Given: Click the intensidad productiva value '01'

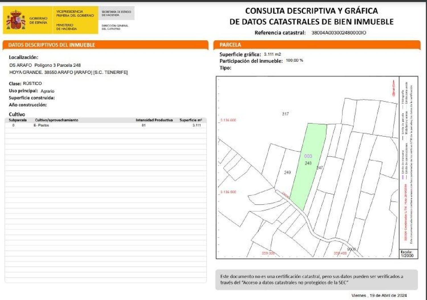Looking at the screenshot, I should point(144,125).
